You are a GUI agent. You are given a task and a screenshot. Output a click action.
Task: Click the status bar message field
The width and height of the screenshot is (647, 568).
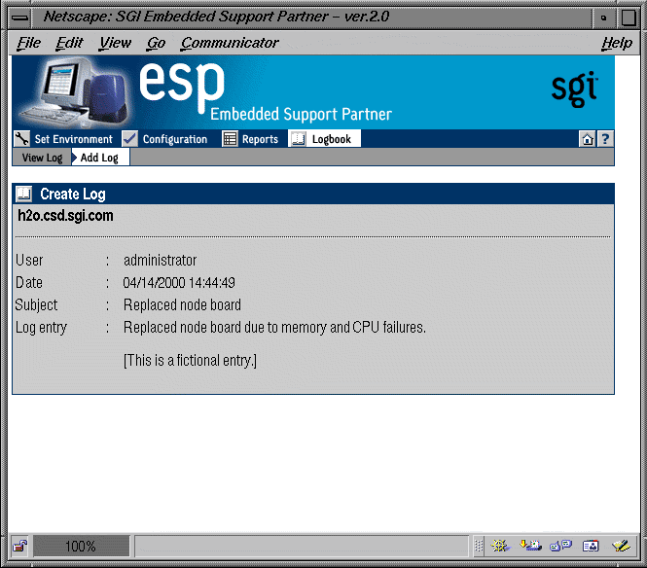(302, 547)
